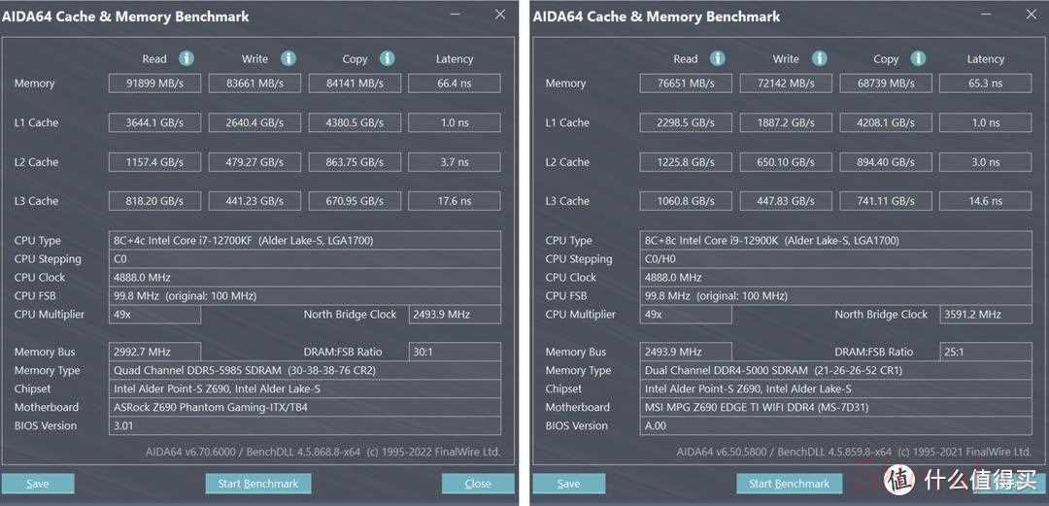This screenshot has width=1049, height=506.
Task: Select L1 cache copy 4380.5 GB/s
Action: point(355,123)
